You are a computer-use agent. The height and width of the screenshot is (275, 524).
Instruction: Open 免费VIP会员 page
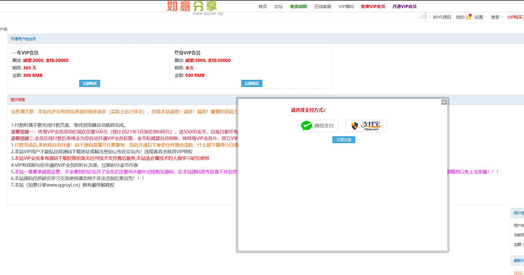(x=373, y=6)
